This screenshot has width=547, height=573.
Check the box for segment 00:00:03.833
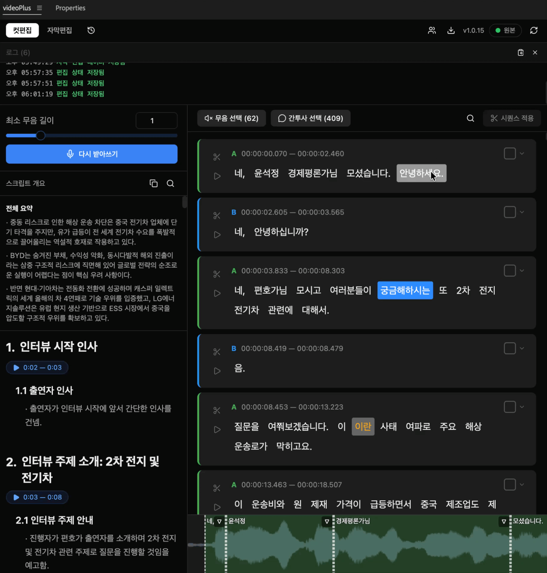pyautogui.click(x=510, y=271)
